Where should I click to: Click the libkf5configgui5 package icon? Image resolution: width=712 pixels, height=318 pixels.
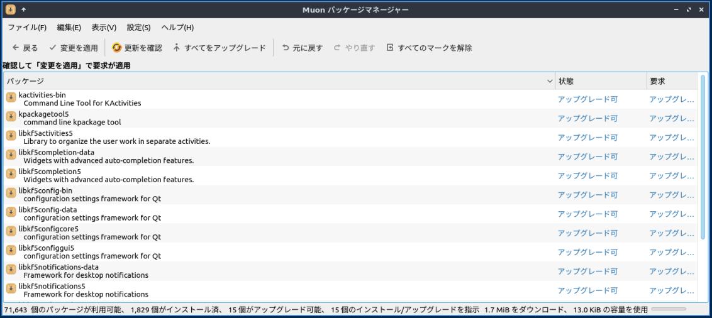[x=11, y=250]
